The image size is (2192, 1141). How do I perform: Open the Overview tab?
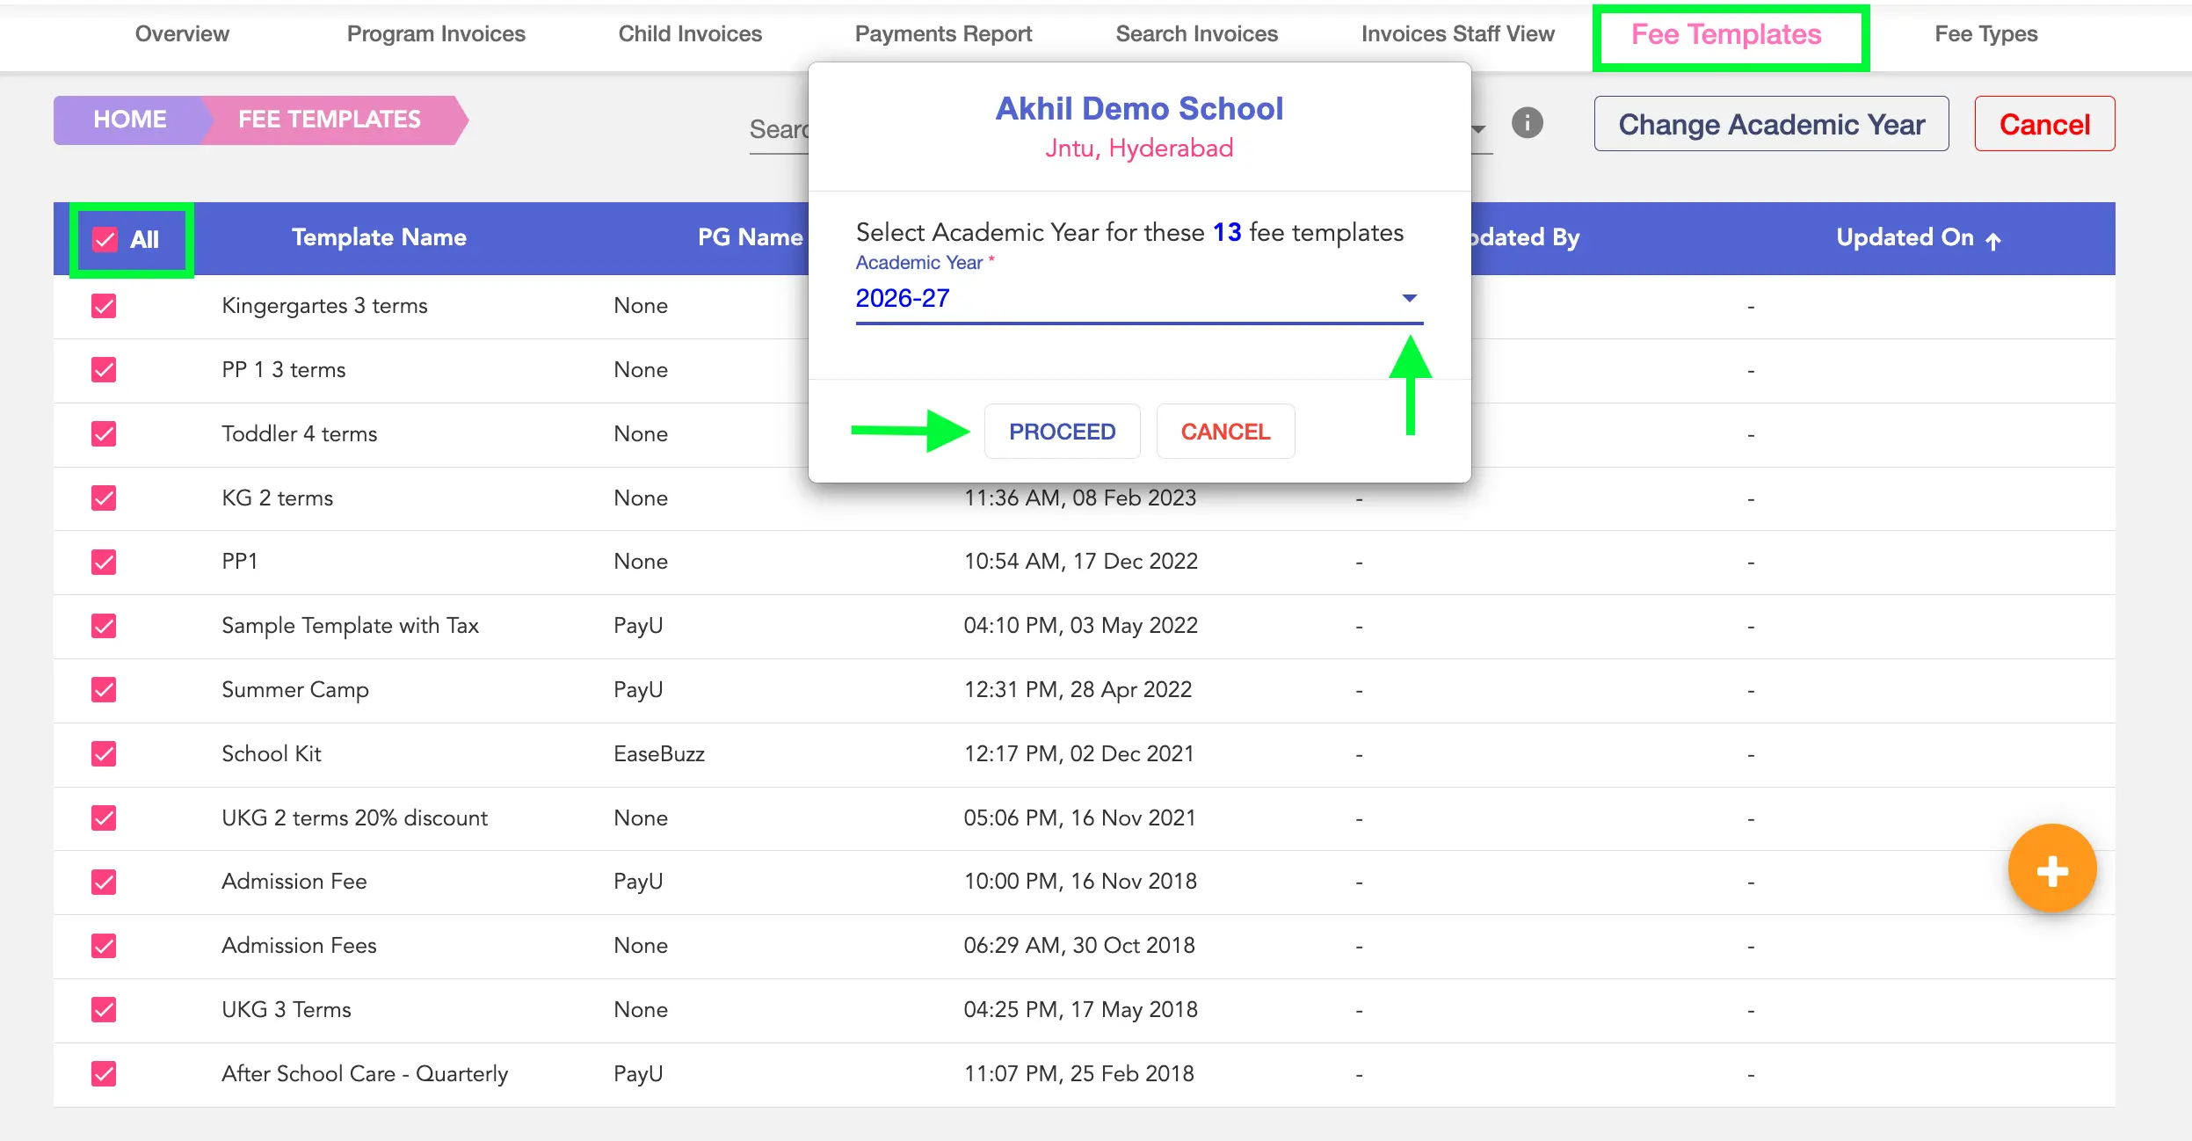[x=182, y=33]
